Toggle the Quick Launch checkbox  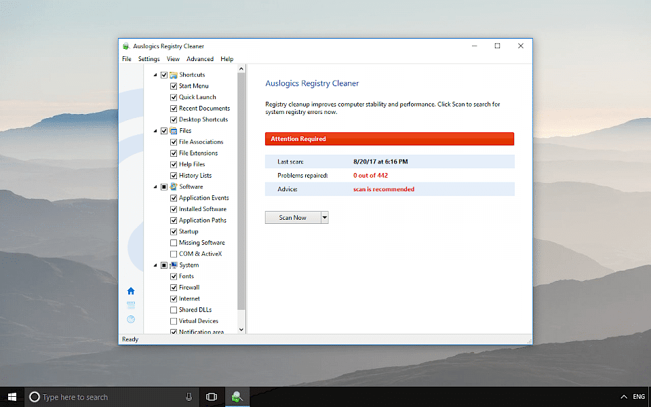click(174, 98)
